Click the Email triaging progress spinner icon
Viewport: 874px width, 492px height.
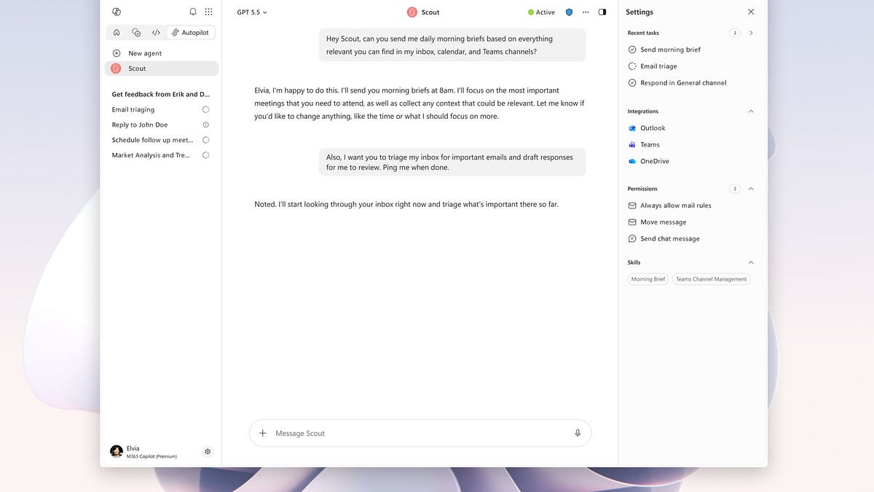pyautogui.click(x=206, y=109)
